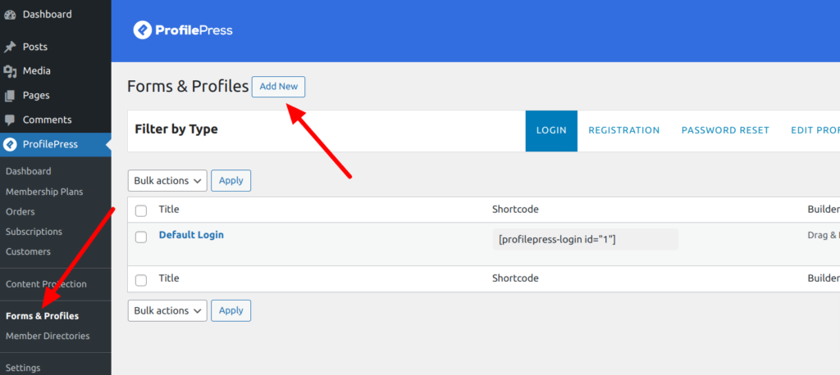Open the Pages menu item
The height and width of the screenshot is (375, 840).
(36, 96)
